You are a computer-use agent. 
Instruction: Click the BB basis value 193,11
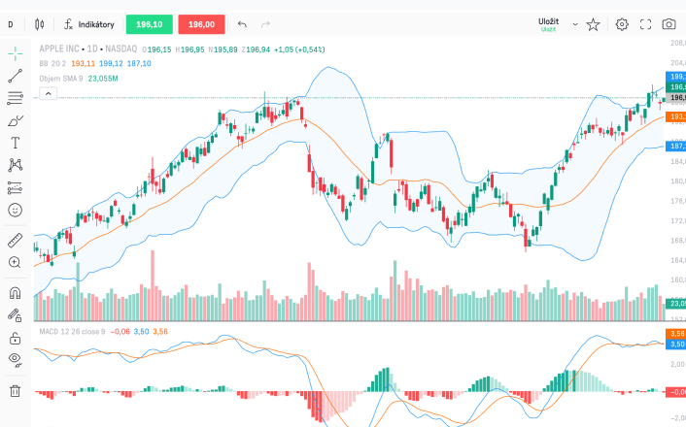[84, 64]
